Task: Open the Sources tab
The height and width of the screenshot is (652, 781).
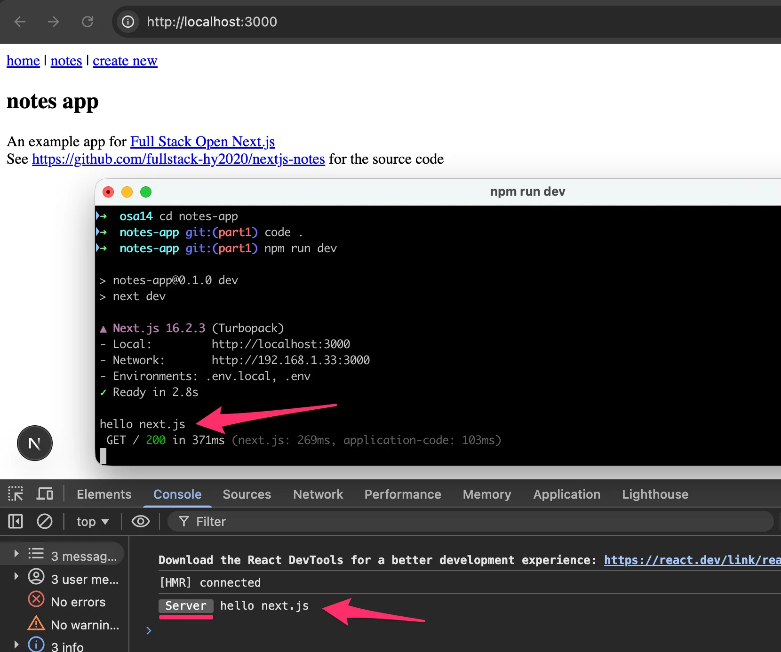Action: pyautogui.click(x=247, y=494)
